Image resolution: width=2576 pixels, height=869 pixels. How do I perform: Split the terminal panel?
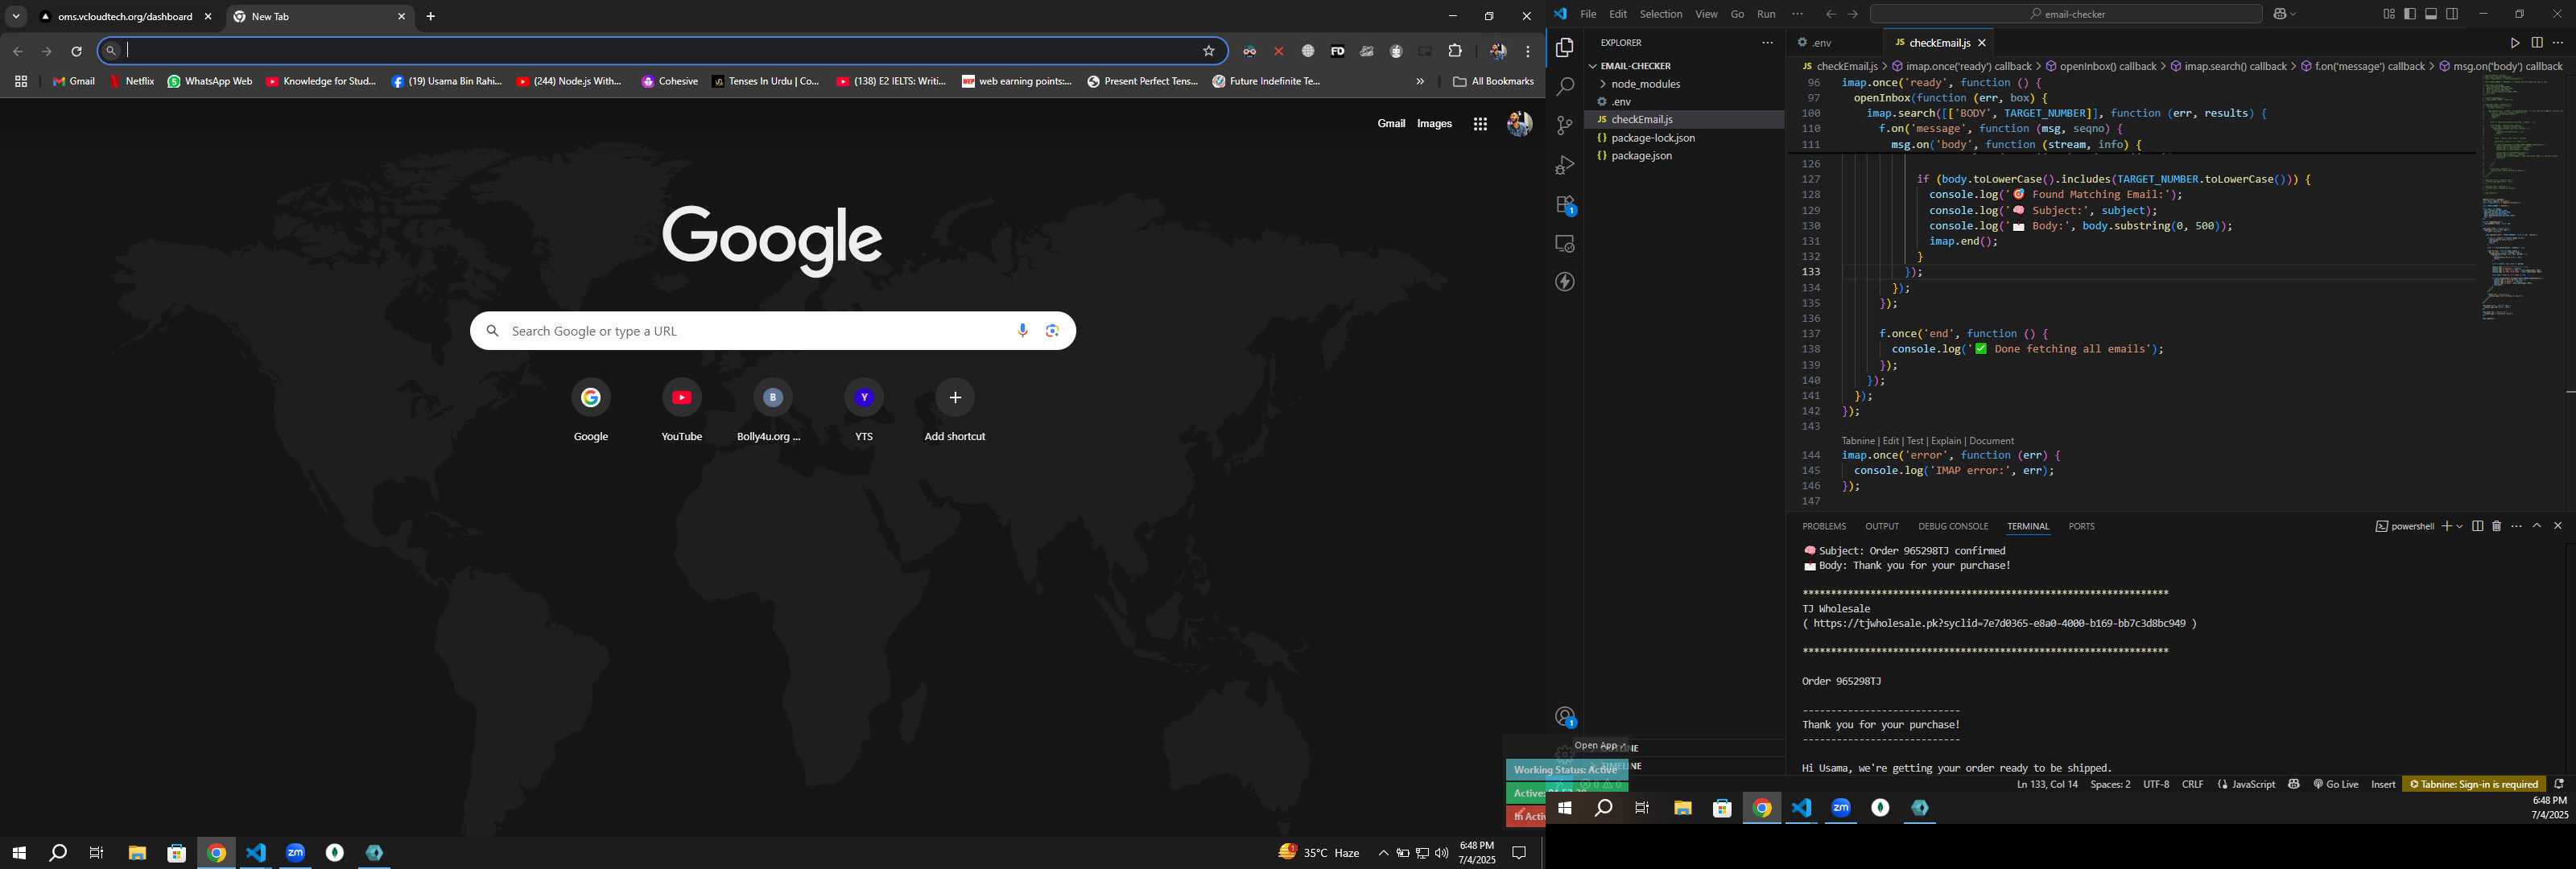click(x=2477, y=526)
